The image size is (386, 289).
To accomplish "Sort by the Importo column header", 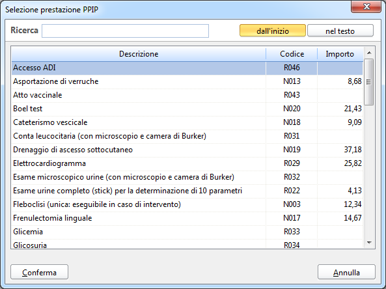I will [x=340, y=53].
